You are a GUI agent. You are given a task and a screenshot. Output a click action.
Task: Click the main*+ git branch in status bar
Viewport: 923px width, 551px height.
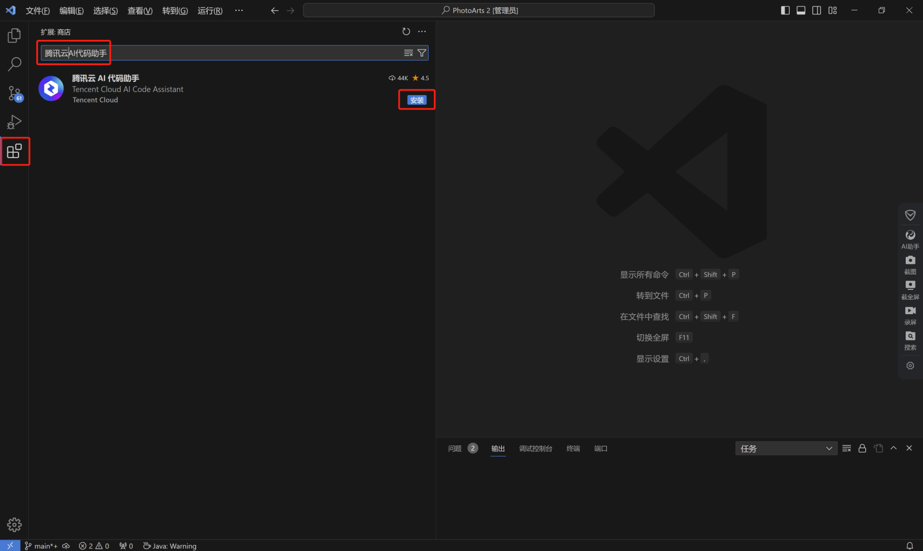(41, 546)
